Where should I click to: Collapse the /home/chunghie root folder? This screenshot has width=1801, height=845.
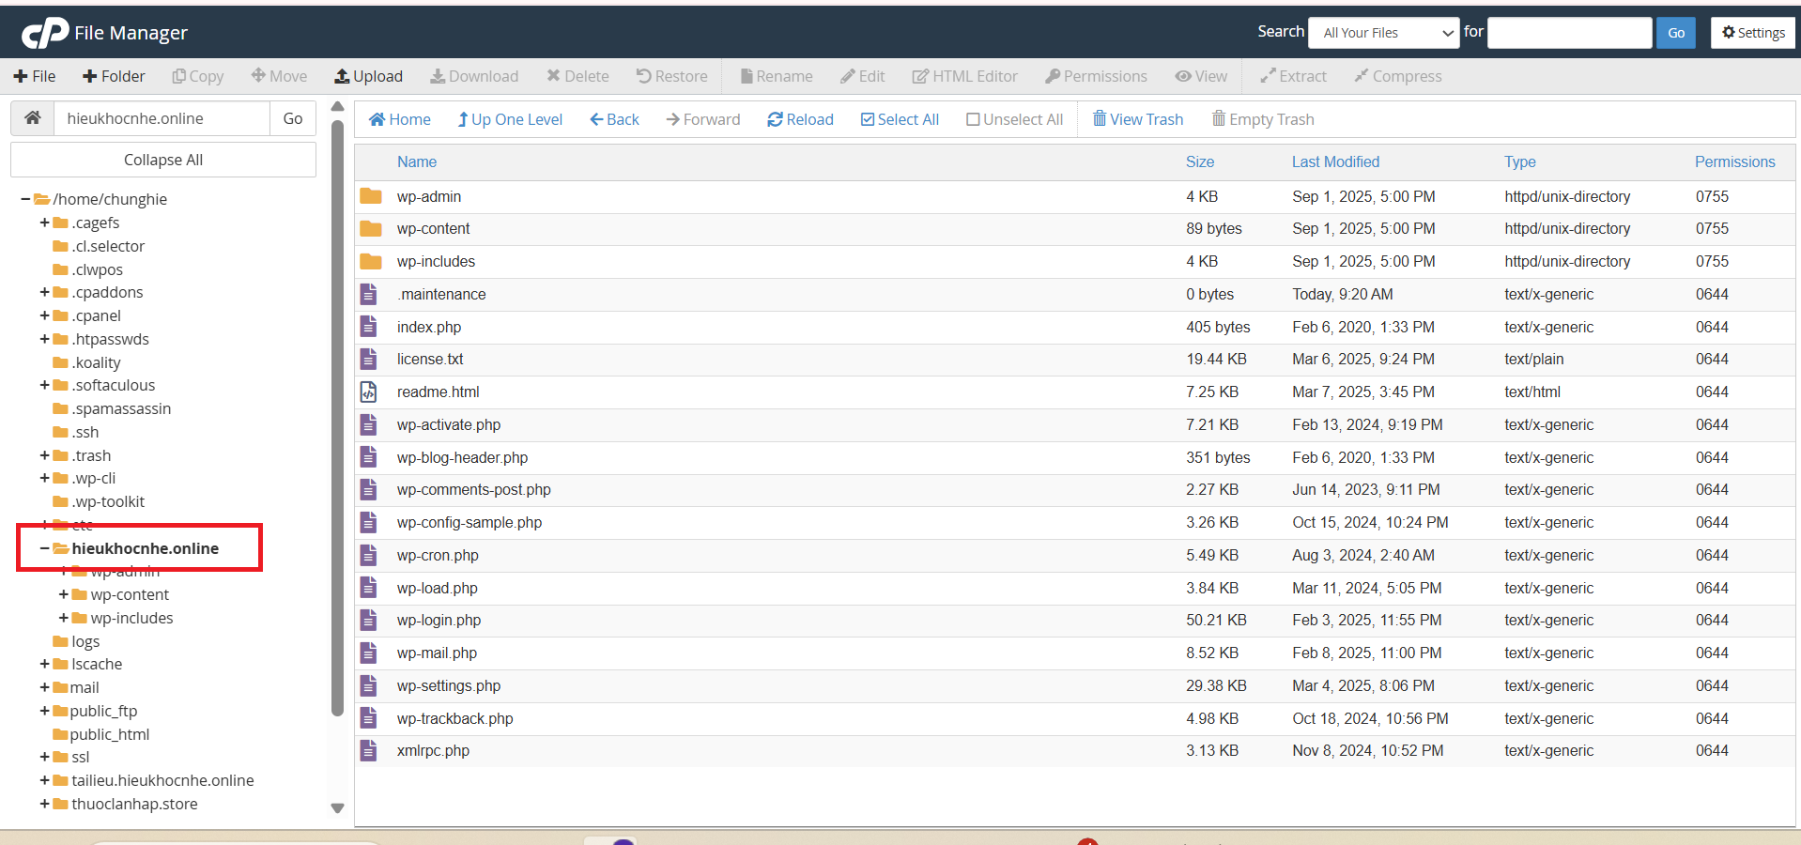25,199
